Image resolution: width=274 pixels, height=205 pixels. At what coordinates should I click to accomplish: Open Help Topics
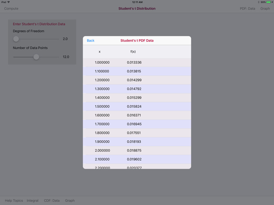[14, 200]
